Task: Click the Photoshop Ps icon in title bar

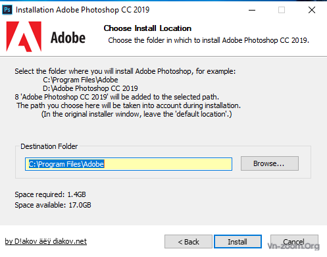Action: click(x=7, y=10)
